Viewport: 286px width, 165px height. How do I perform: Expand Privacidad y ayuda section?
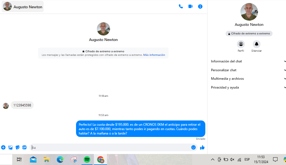tap(248, 87)
